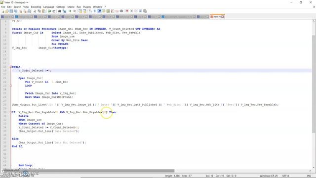Start macro recording with red dot icon
316x178 pixels.
point(127,11)
